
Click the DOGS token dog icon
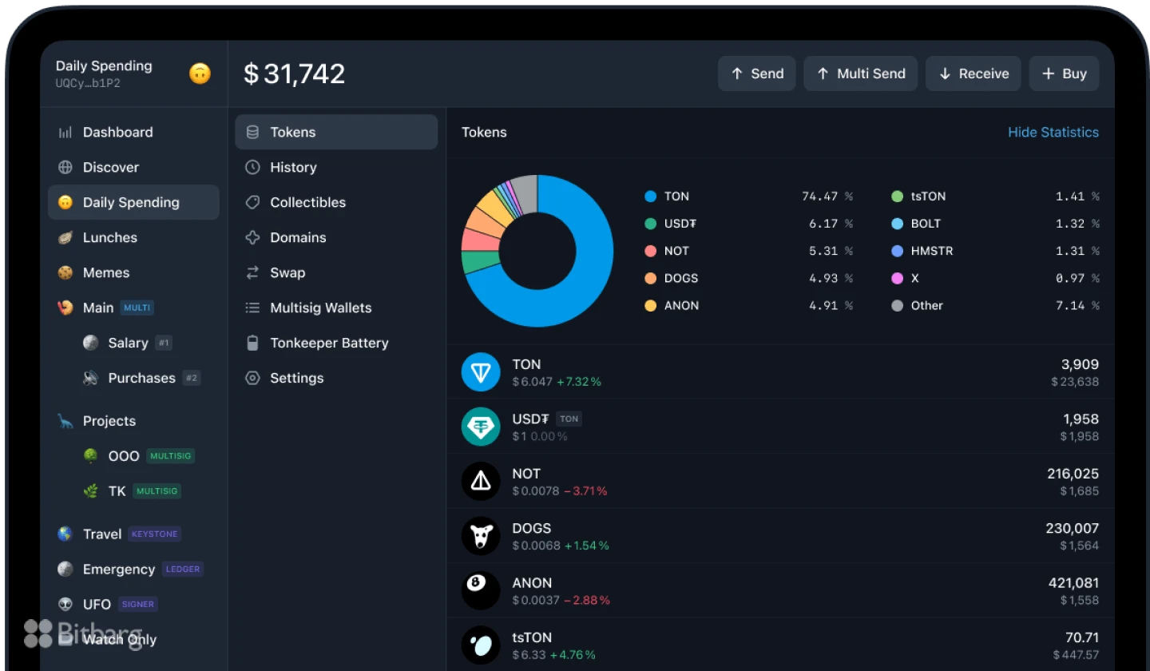(481, 536)
